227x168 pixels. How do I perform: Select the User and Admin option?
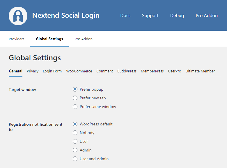pos(75,159)
